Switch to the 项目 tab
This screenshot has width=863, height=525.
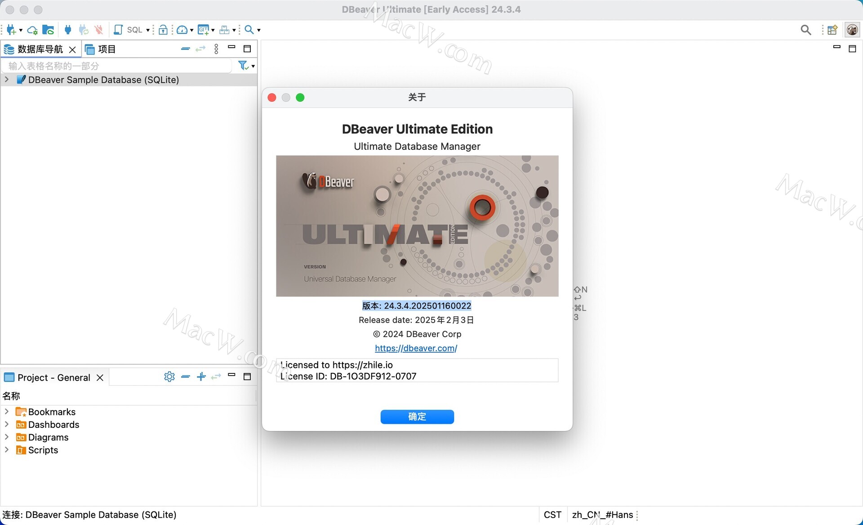click(x=100, y=49)
